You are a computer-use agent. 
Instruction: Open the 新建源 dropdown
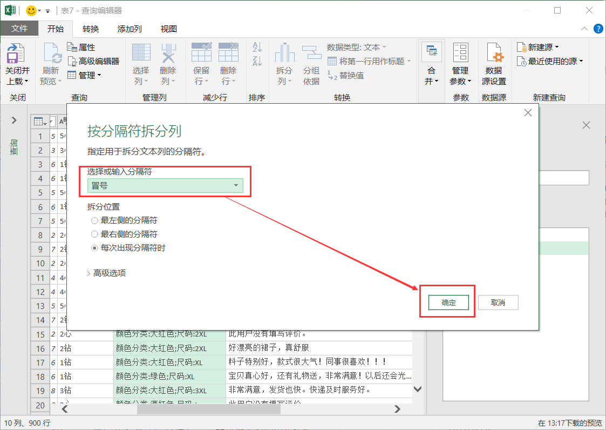[538, 47]
